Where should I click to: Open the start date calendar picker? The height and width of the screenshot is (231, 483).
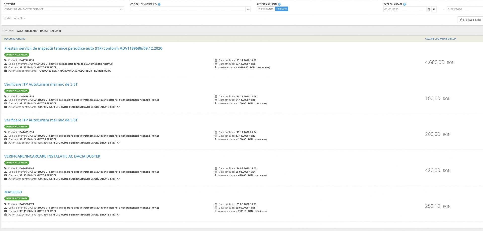[x=429, y=9]
